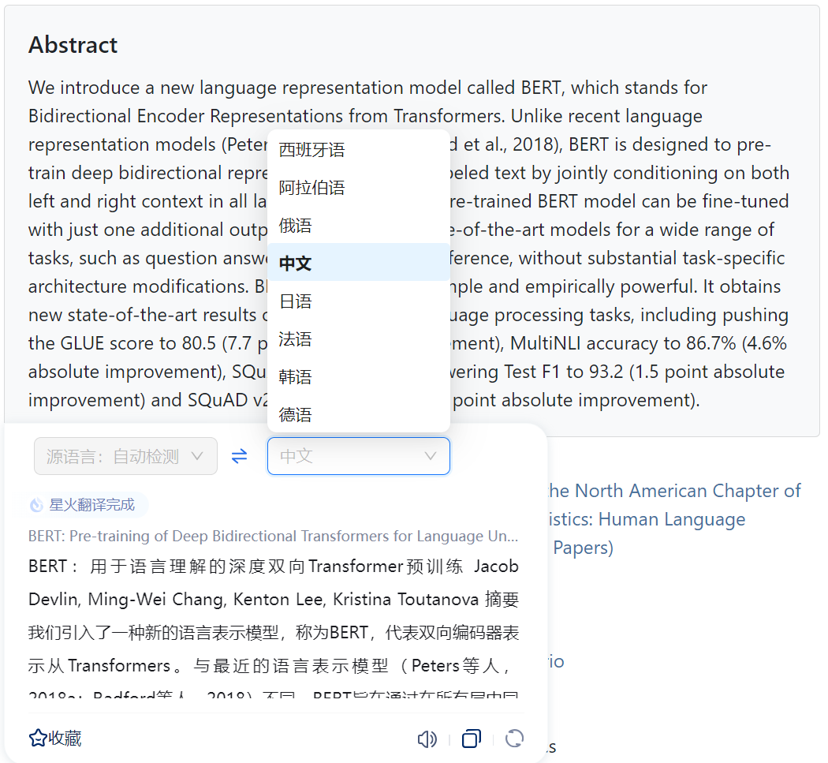Choose 日语 from the language menu
This screenshot has width=828, height=763.
(x=359, y=301)
